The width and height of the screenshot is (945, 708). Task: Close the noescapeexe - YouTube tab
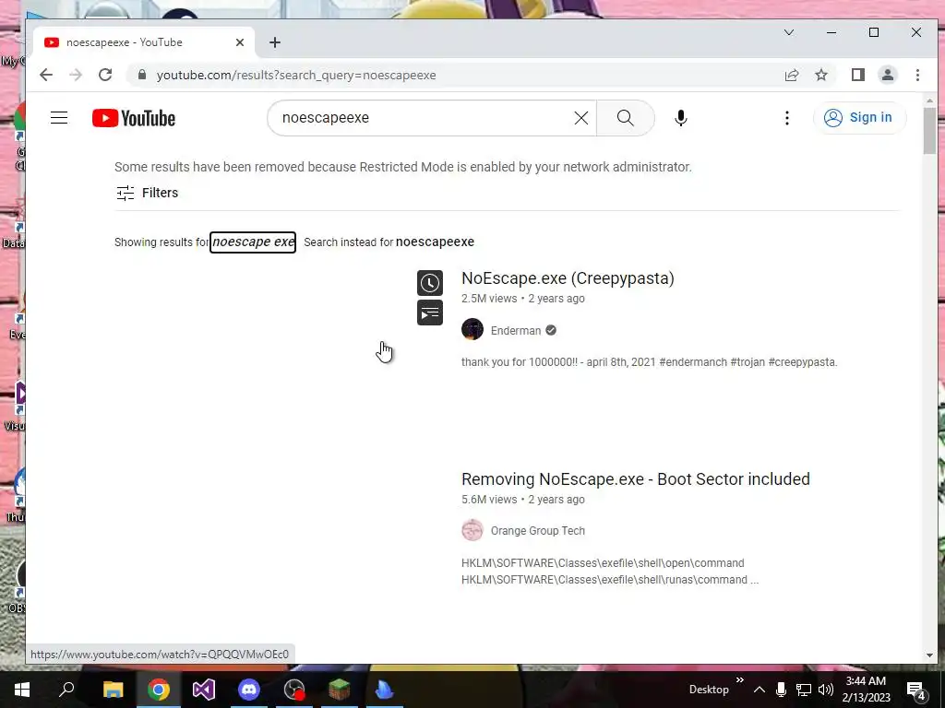[239, 42]
